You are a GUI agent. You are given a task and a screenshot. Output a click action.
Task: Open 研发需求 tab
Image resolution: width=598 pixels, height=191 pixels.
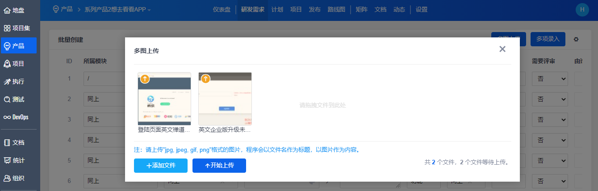pyautogui.click(x=252, y=9)
